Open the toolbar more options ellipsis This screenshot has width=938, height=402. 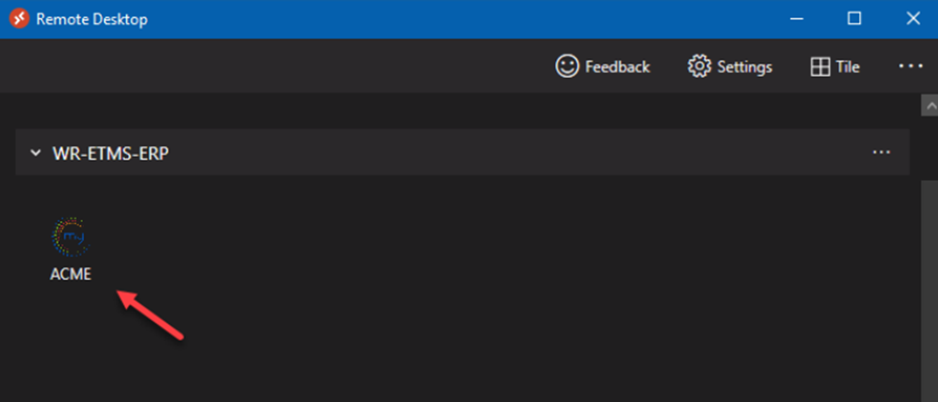[910, 65]
